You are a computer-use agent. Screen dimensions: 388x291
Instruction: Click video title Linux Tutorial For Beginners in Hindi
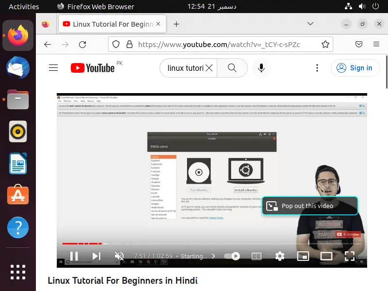tap(123, 281)
